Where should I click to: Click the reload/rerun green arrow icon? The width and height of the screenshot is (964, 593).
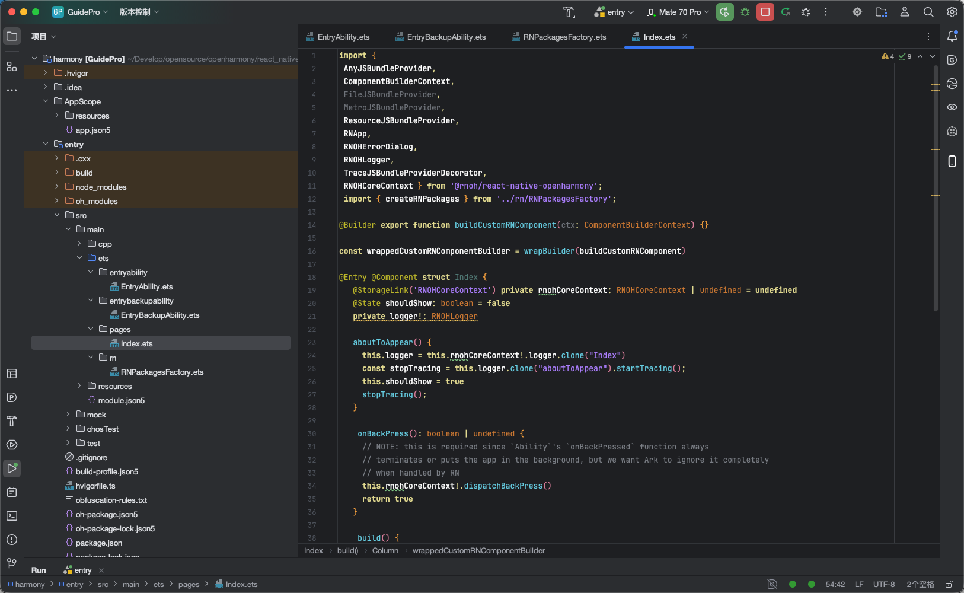[786, 12]
